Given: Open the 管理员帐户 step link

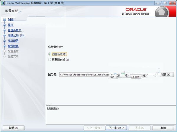Looking at the screenshot, I should click(14, 30).
